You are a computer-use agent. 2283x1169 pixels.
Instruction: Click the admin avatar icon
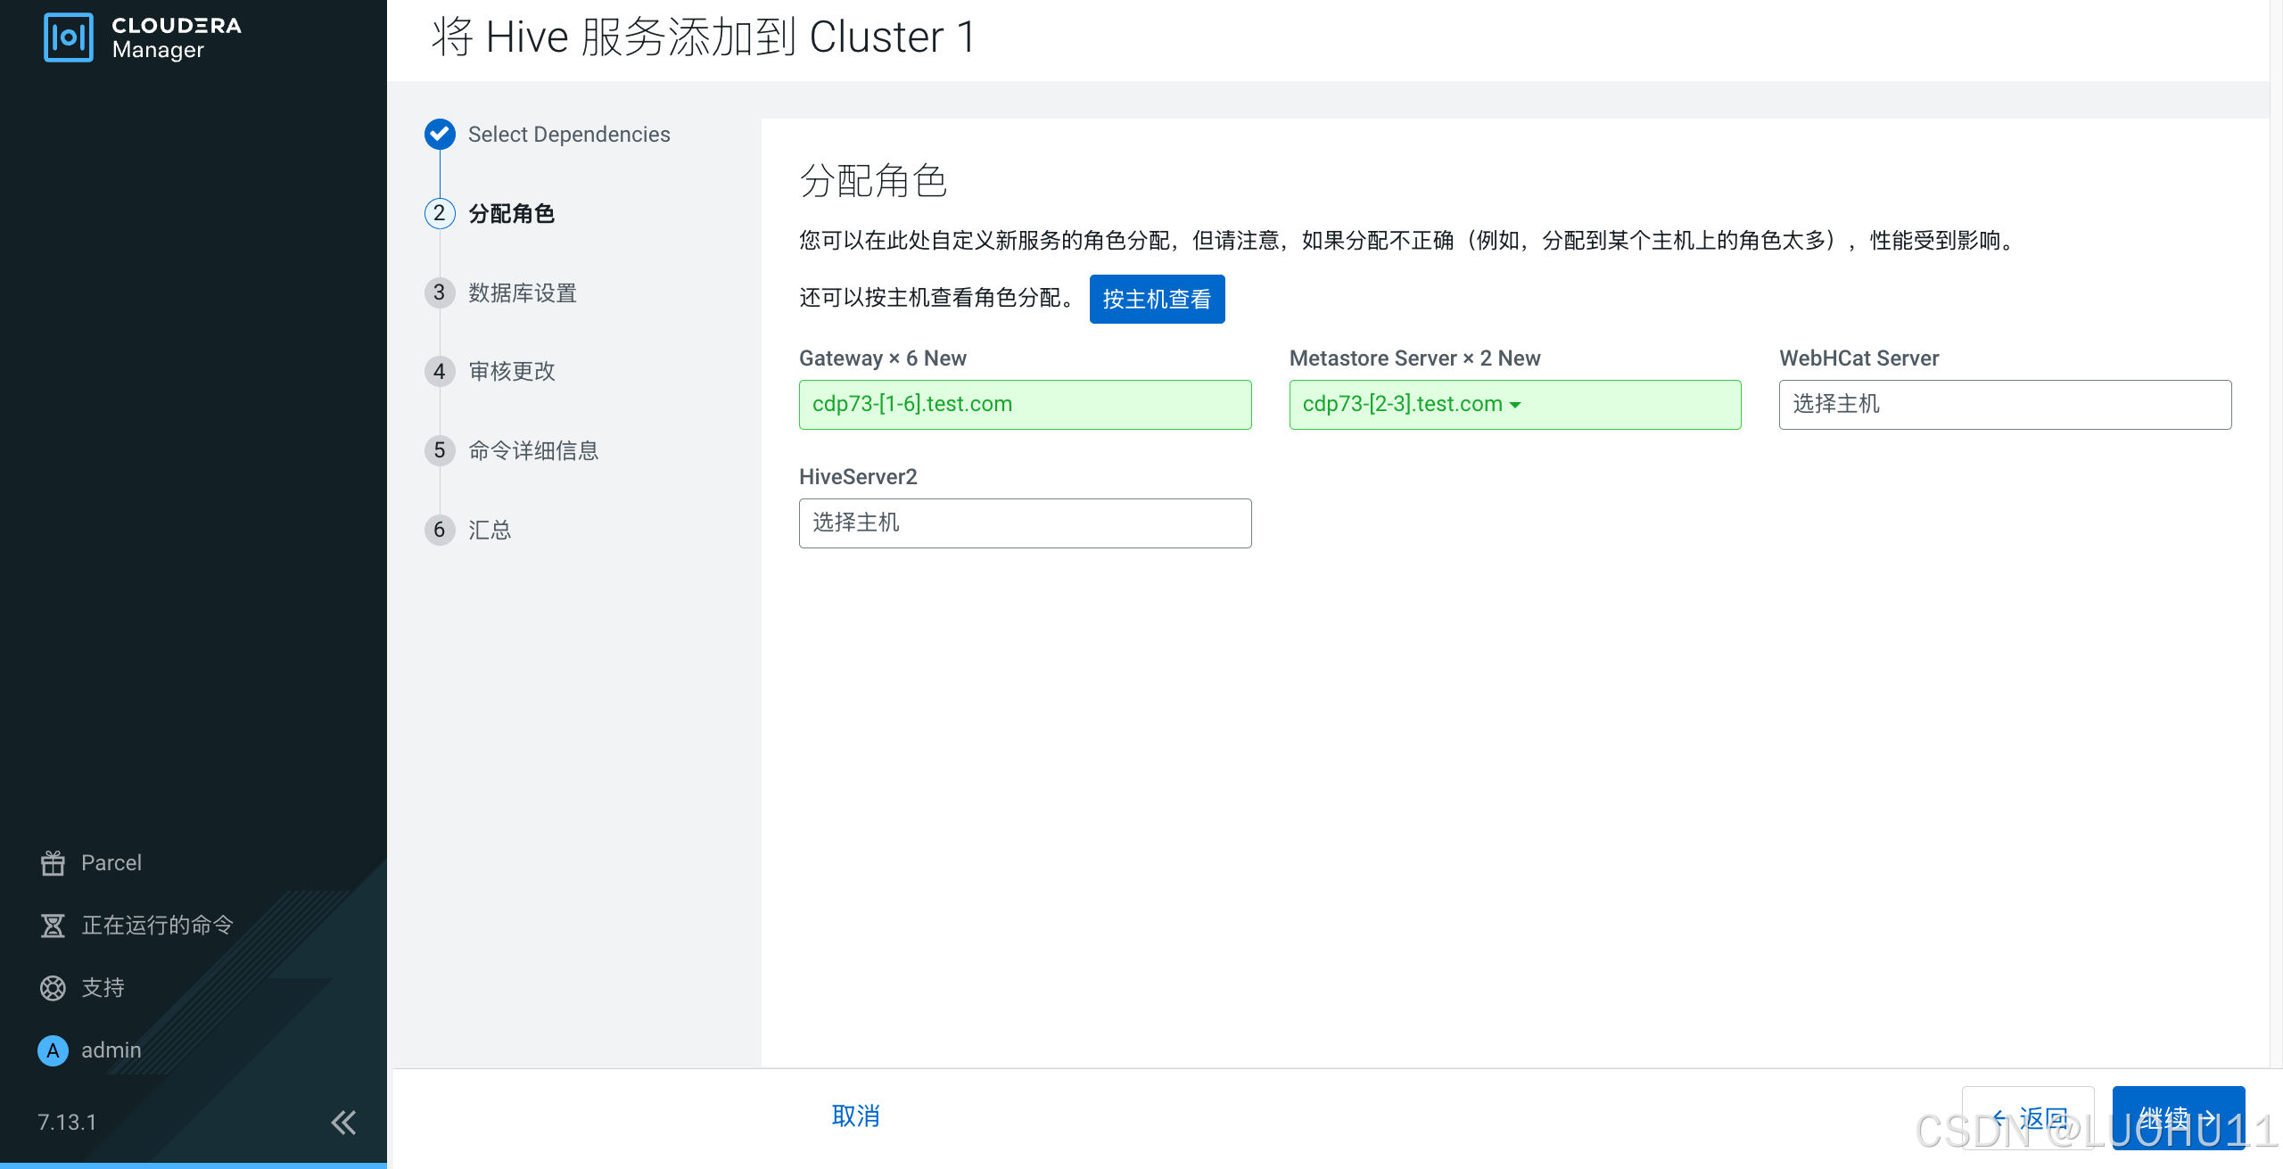coord(53,1050)
